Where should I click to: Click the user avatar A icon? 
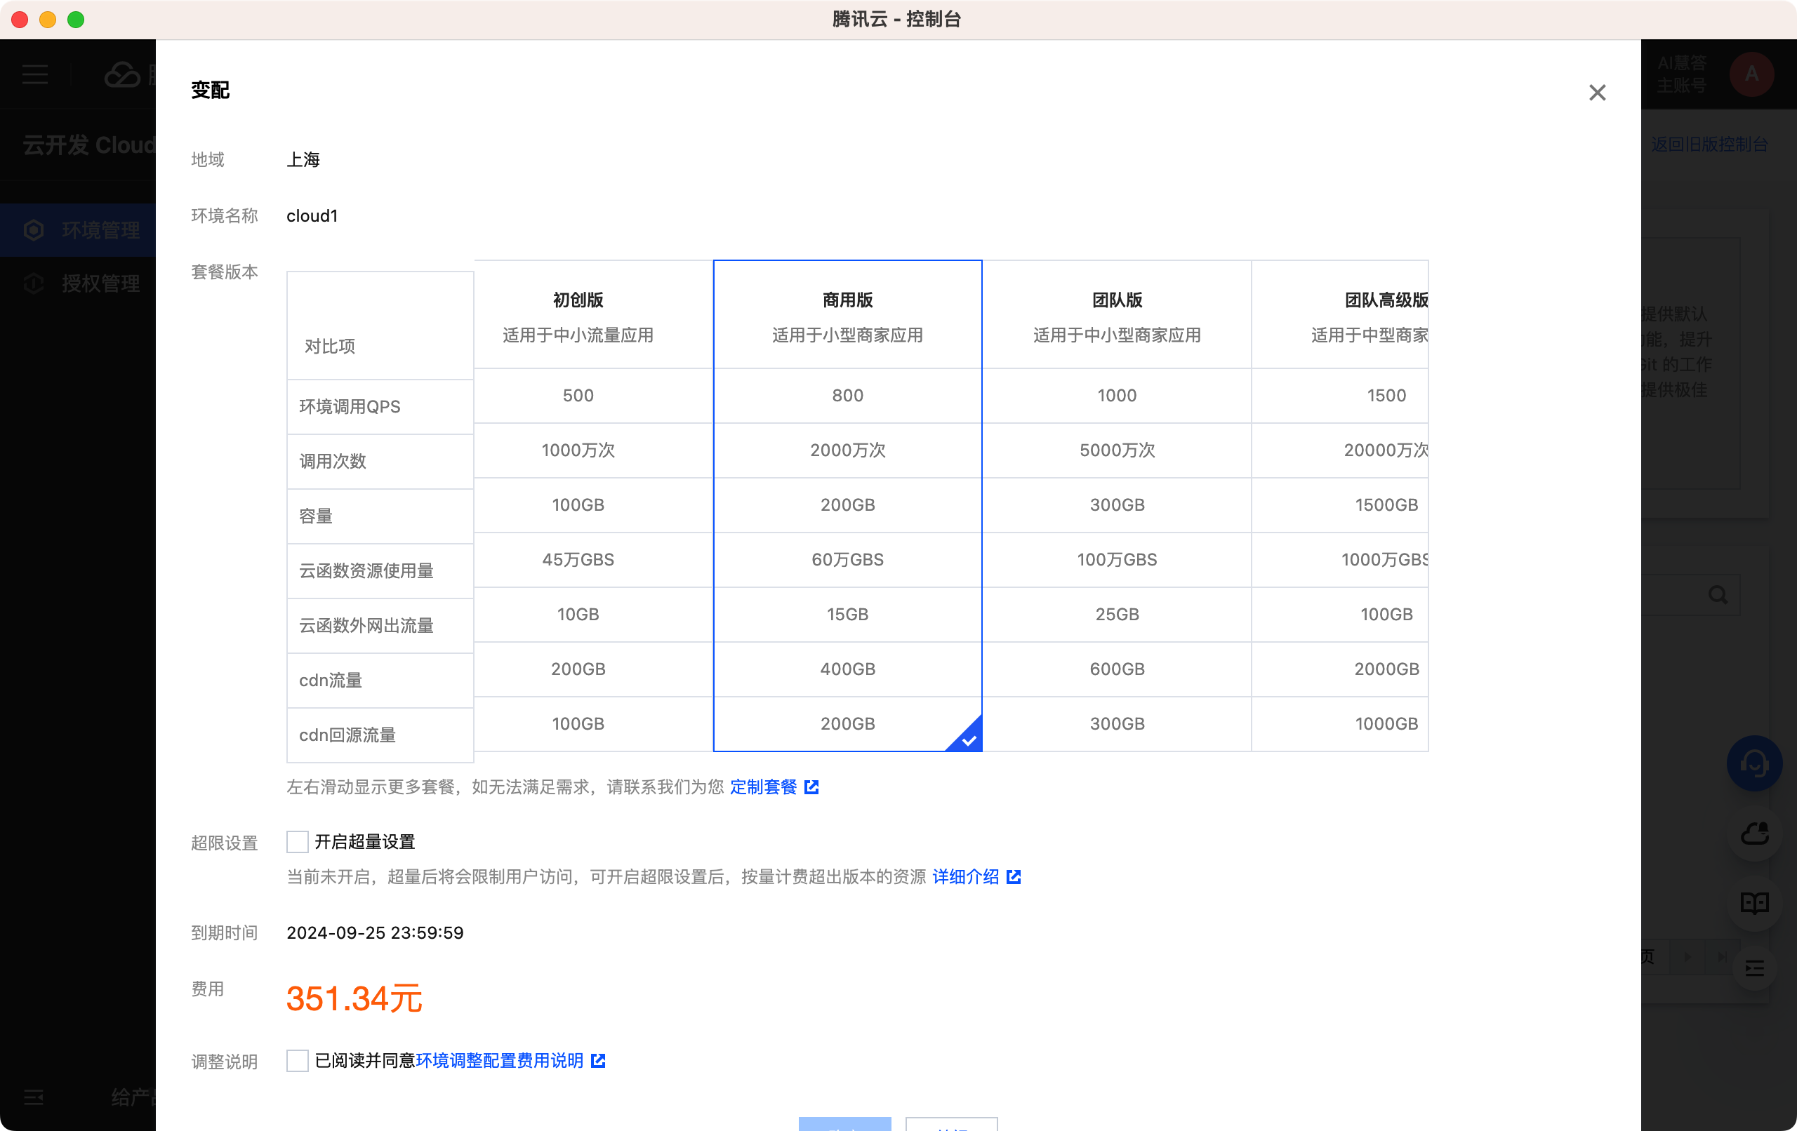click(x=1751, y=74)
